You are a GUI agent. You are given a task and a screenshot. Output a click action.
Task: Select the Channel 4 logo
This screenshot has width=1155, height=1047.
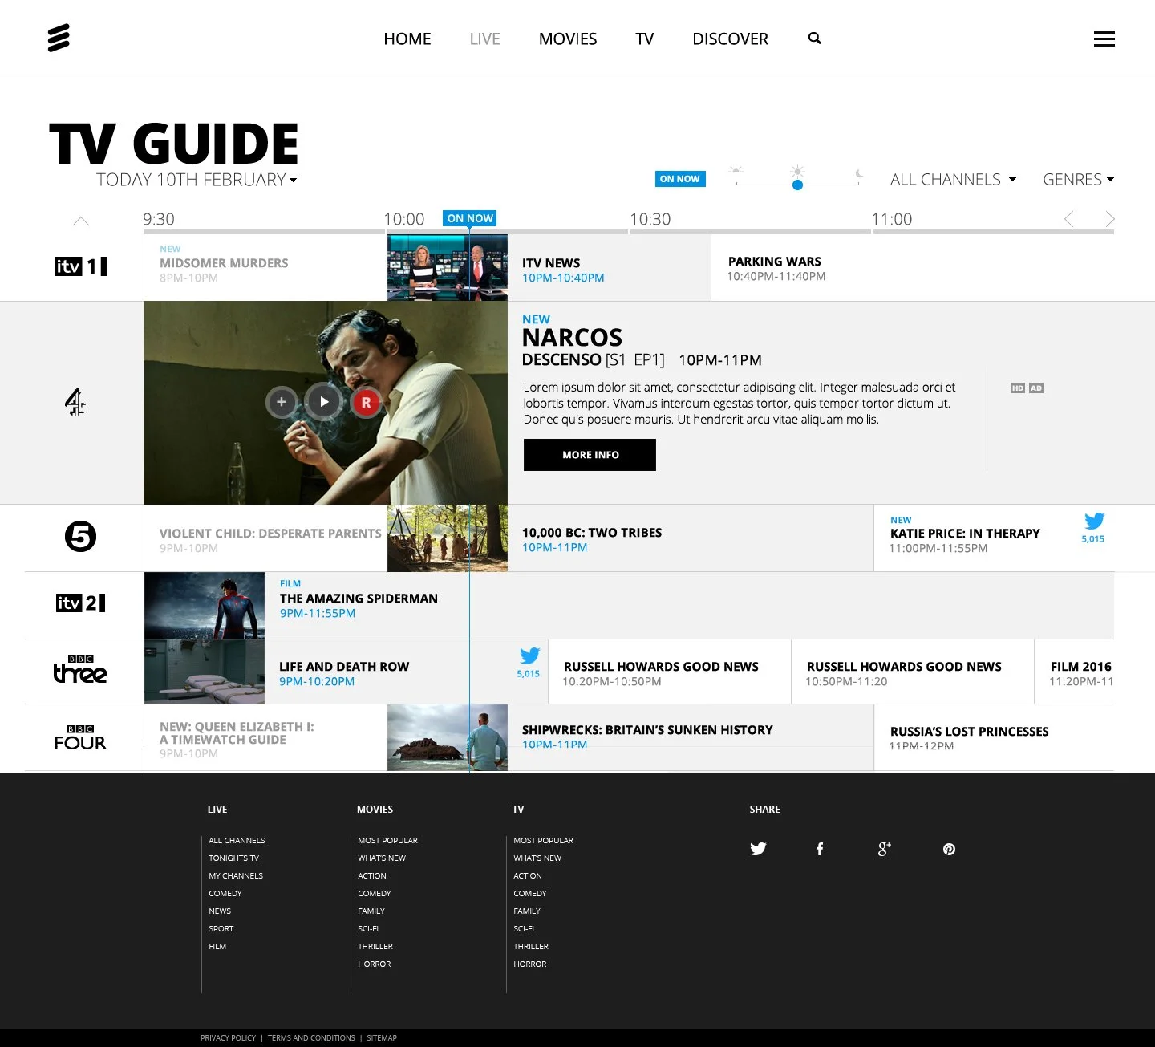click(75, 402)
